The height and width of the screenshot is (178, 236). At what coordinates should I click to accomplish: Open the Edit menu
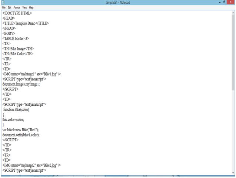pyautogui.click(x=10, y=7)
